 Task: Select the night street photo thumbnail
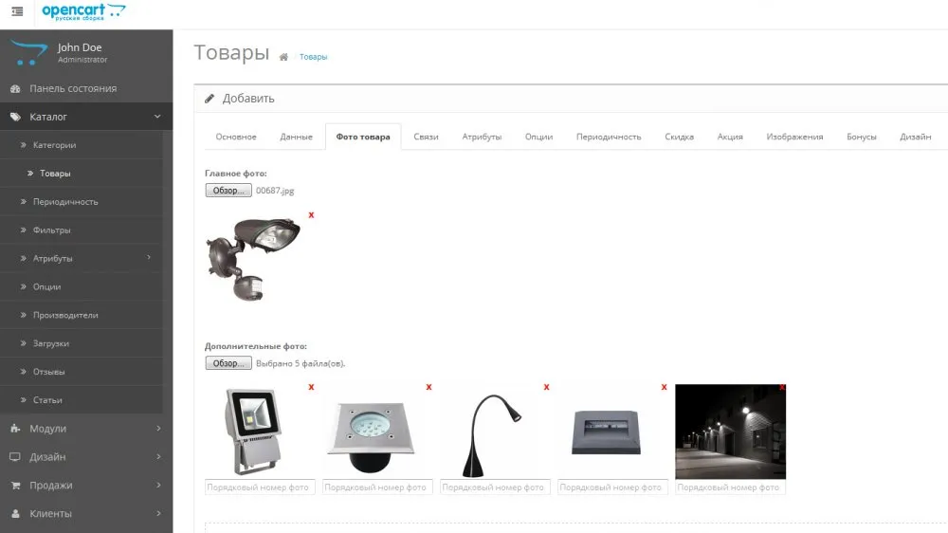730,432
